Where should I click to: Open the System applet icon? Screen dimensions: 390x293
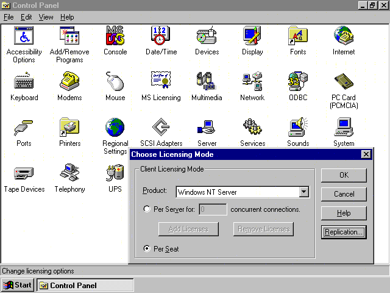click(344, 127)
